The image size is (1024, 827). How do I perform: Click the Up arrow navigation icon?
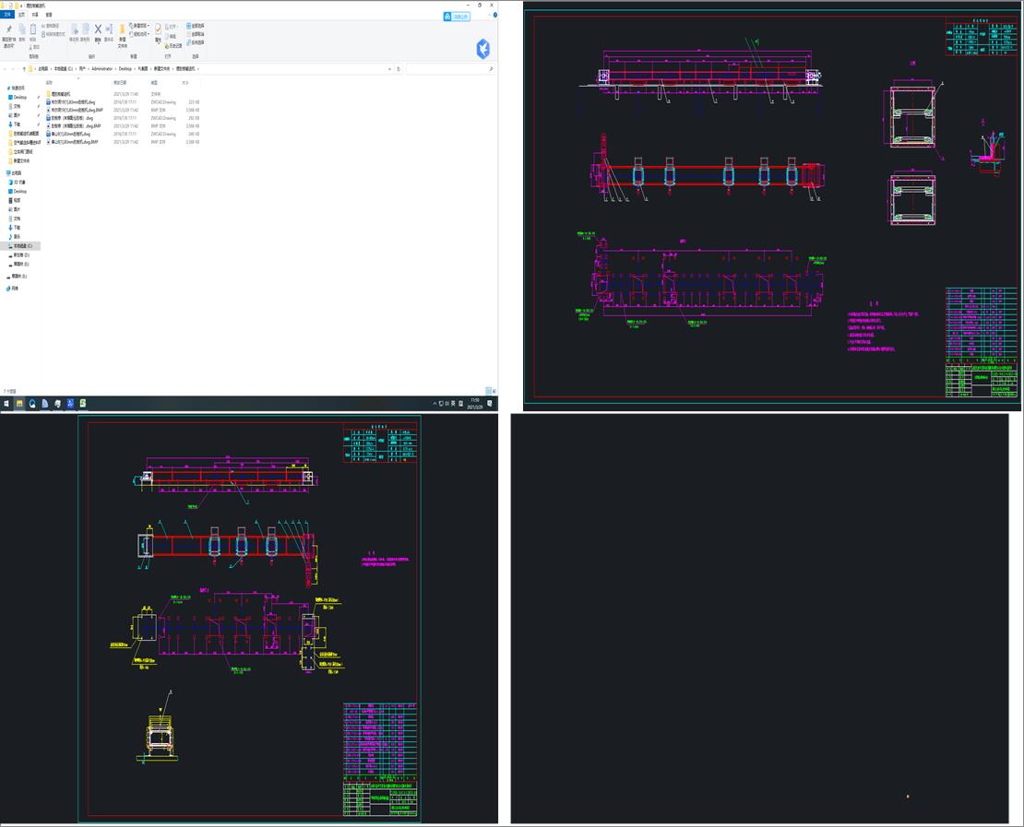click(x=23, y=69)
